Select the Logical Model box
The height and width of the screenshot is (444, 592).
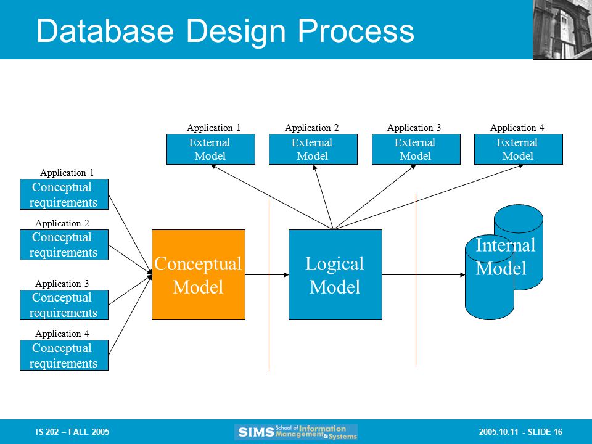pos(335,275)
